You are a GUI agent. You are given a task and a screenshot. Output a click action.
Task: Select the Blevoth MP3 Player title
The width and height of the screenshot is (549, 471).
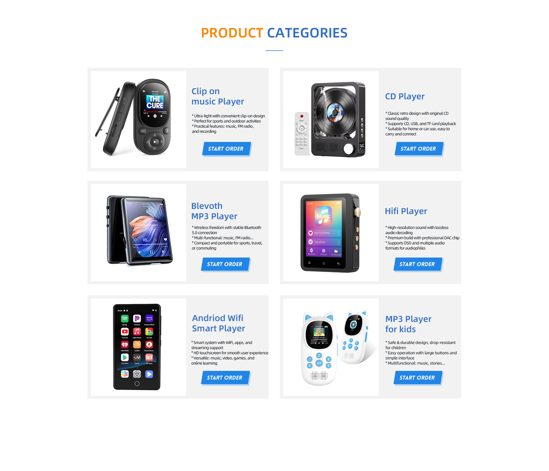coord(214,211)
